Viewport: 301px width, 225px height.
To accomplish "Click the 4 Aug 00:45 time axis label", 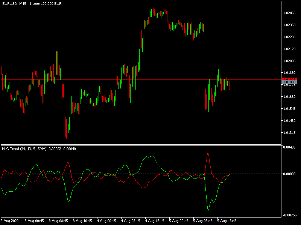I will tap(106, 221).
